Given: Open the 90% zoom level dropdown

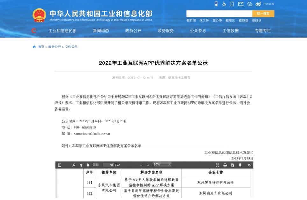Looking at the screenshot, I should (162, 165).
